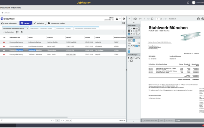The height and width of the screenshot is (128, 204).
Task: Click the pdf file type label in viewer footer
Action: (x=162, y=120)
